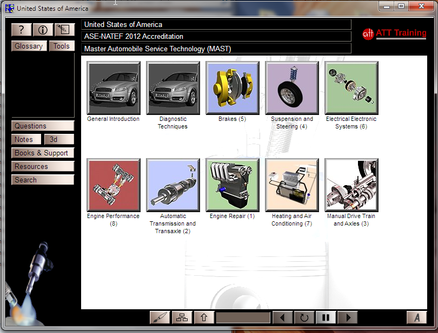Open the Brakes (5) module icon
The image size is (438, 333).
(233, 88)
